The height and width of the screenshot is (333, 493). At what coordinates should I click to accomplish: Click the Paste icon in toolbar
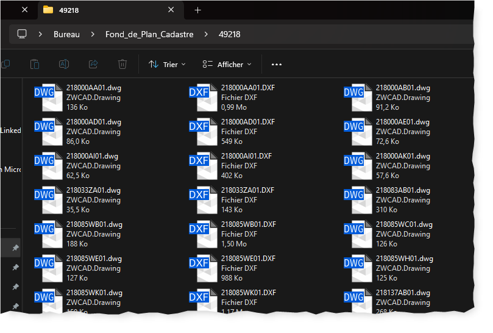tap(35, 64)
